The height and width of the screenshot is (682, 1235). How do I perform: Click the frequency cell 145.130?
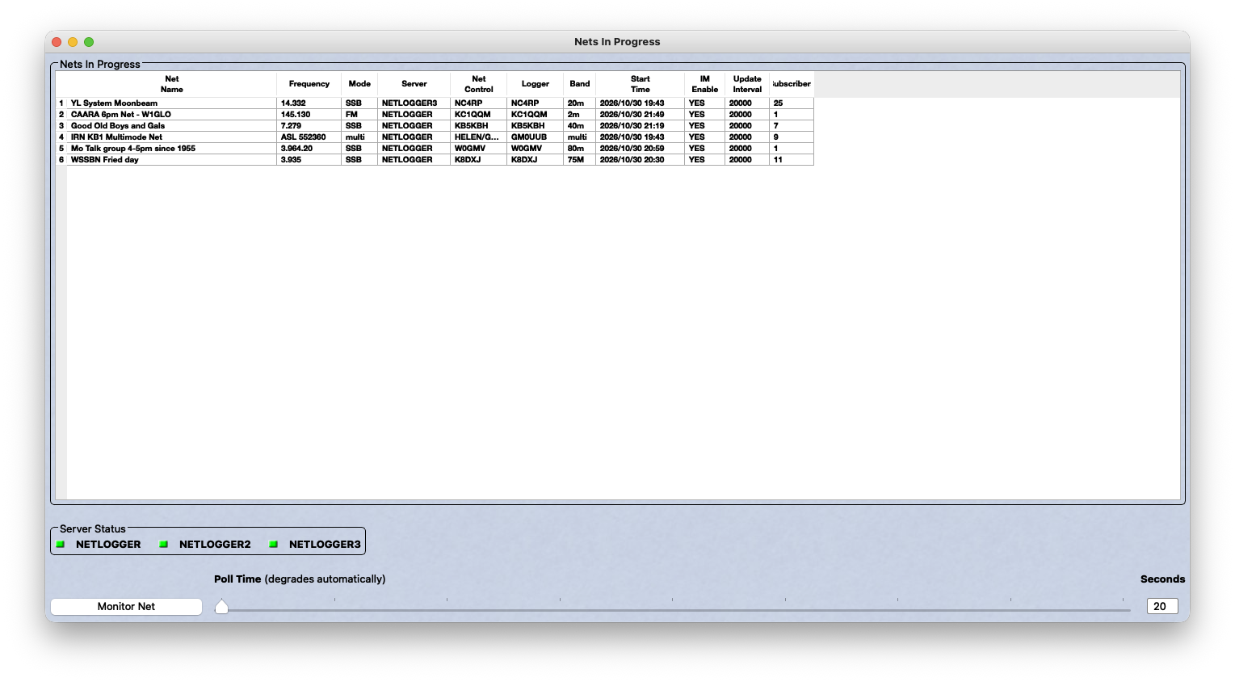point(309,115)
